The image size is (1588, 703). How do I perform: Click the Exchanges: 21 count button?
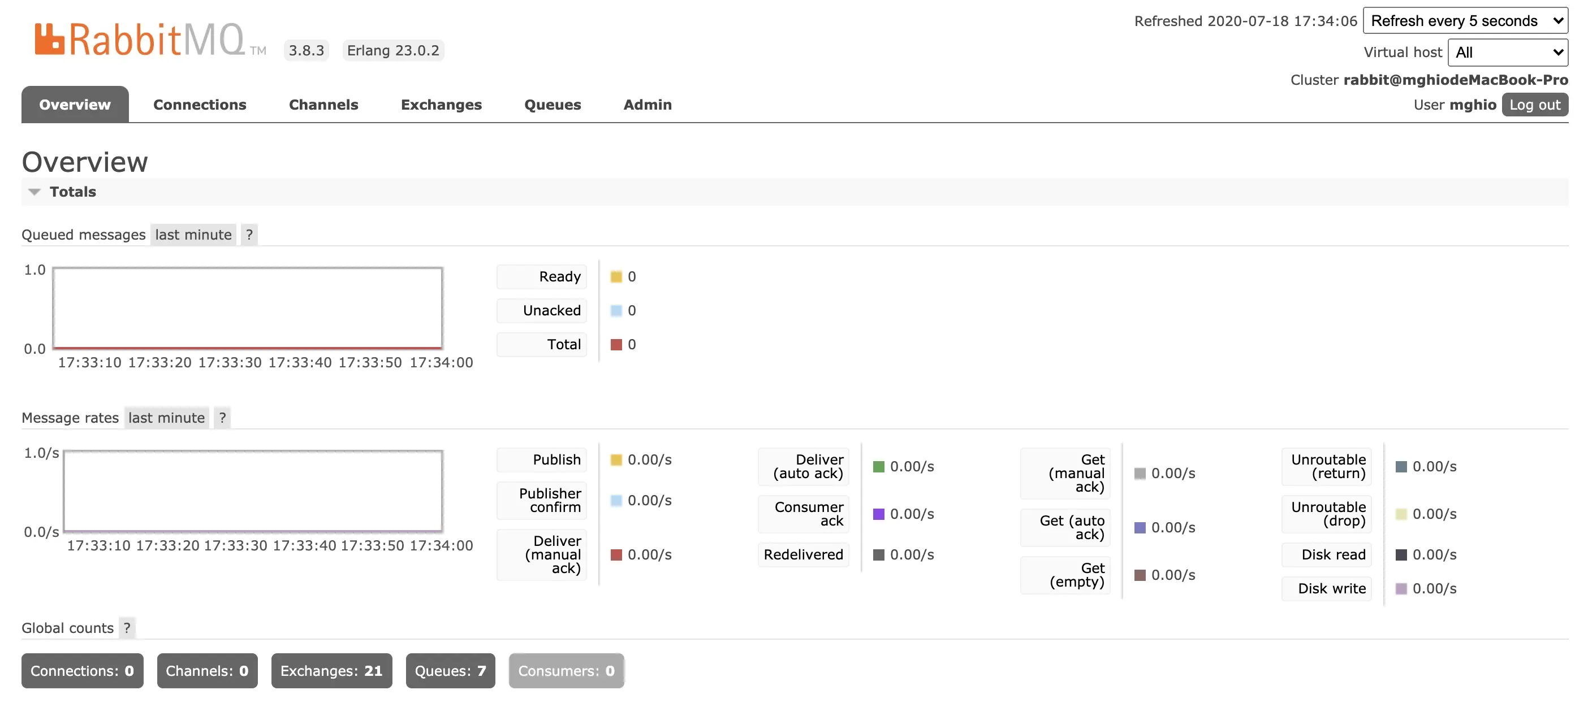coord(331,670)
